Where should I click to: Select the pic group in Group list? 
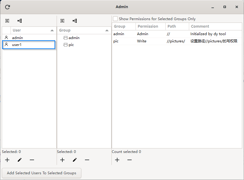(x=71, y=45)
